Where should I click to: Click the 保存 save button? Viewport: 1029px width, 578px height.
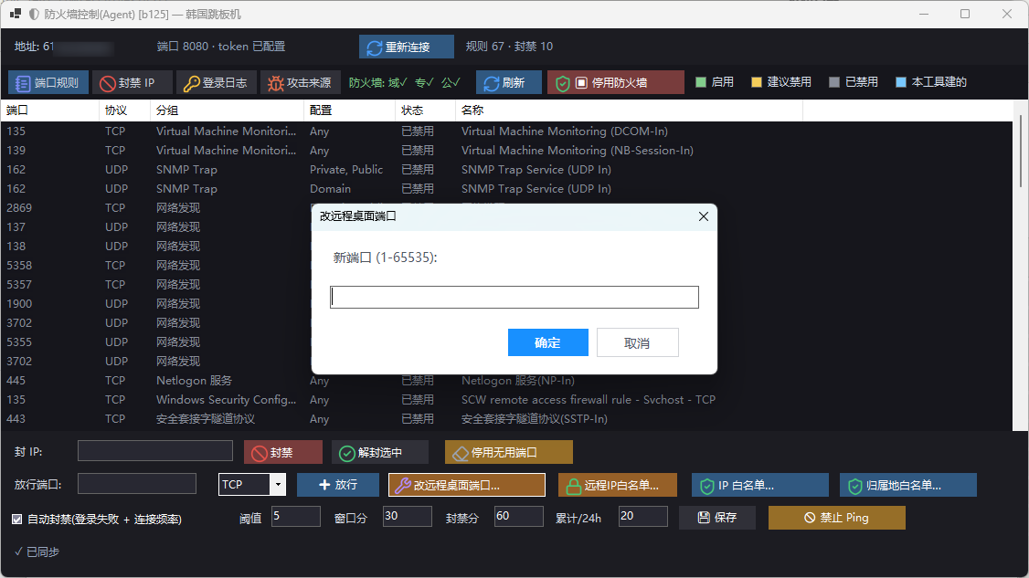pyautogui.click(x=717, y=518)
